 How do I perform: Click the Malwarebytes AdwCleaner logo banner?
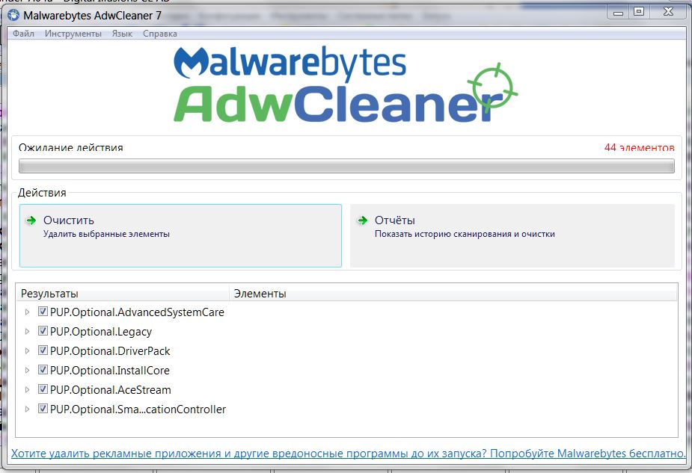[345, 84]
